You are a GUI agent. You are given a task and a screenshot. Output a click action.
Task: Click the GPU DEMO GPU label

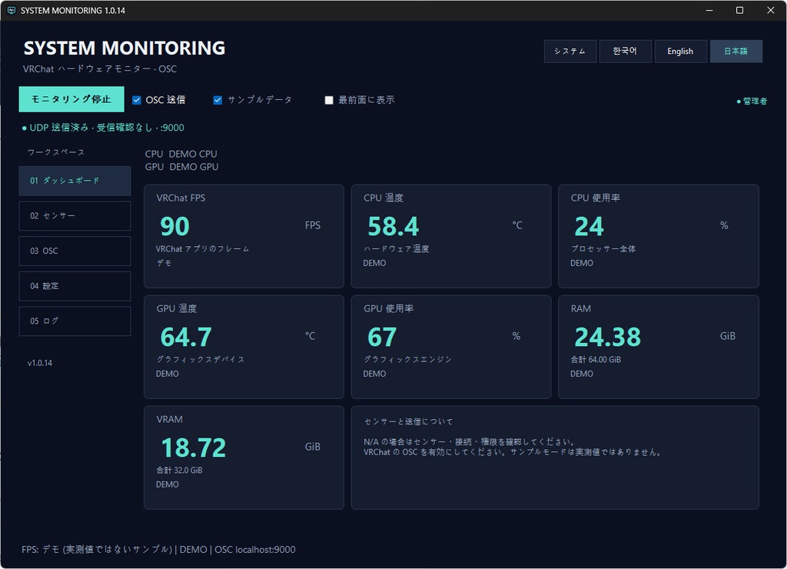point(181,167)
